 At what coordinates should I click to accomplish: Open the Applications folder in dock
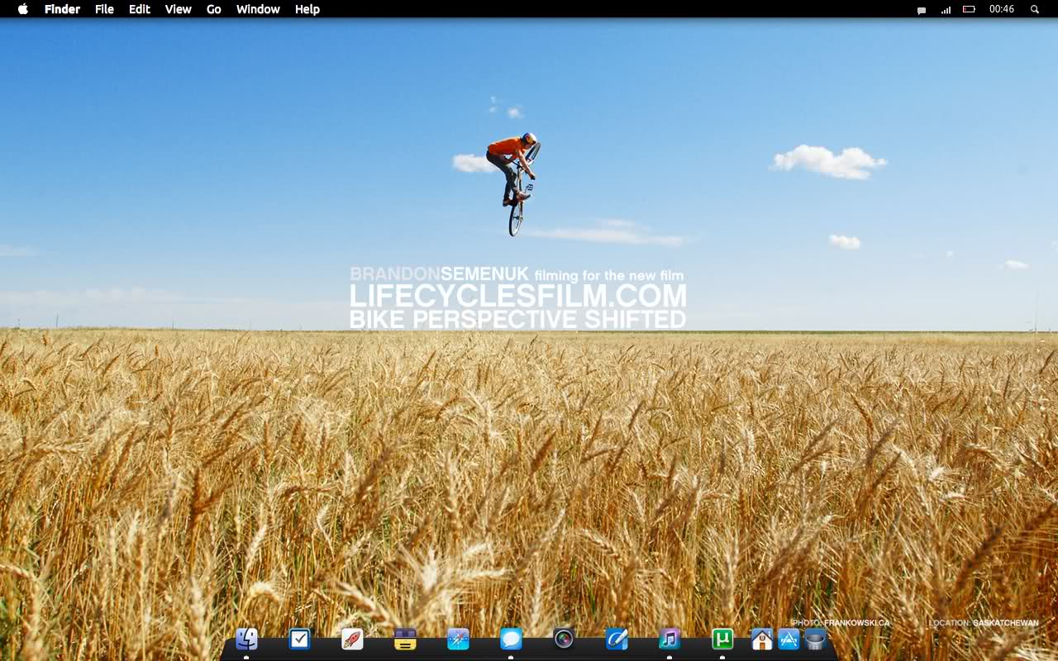coord(789,639)
